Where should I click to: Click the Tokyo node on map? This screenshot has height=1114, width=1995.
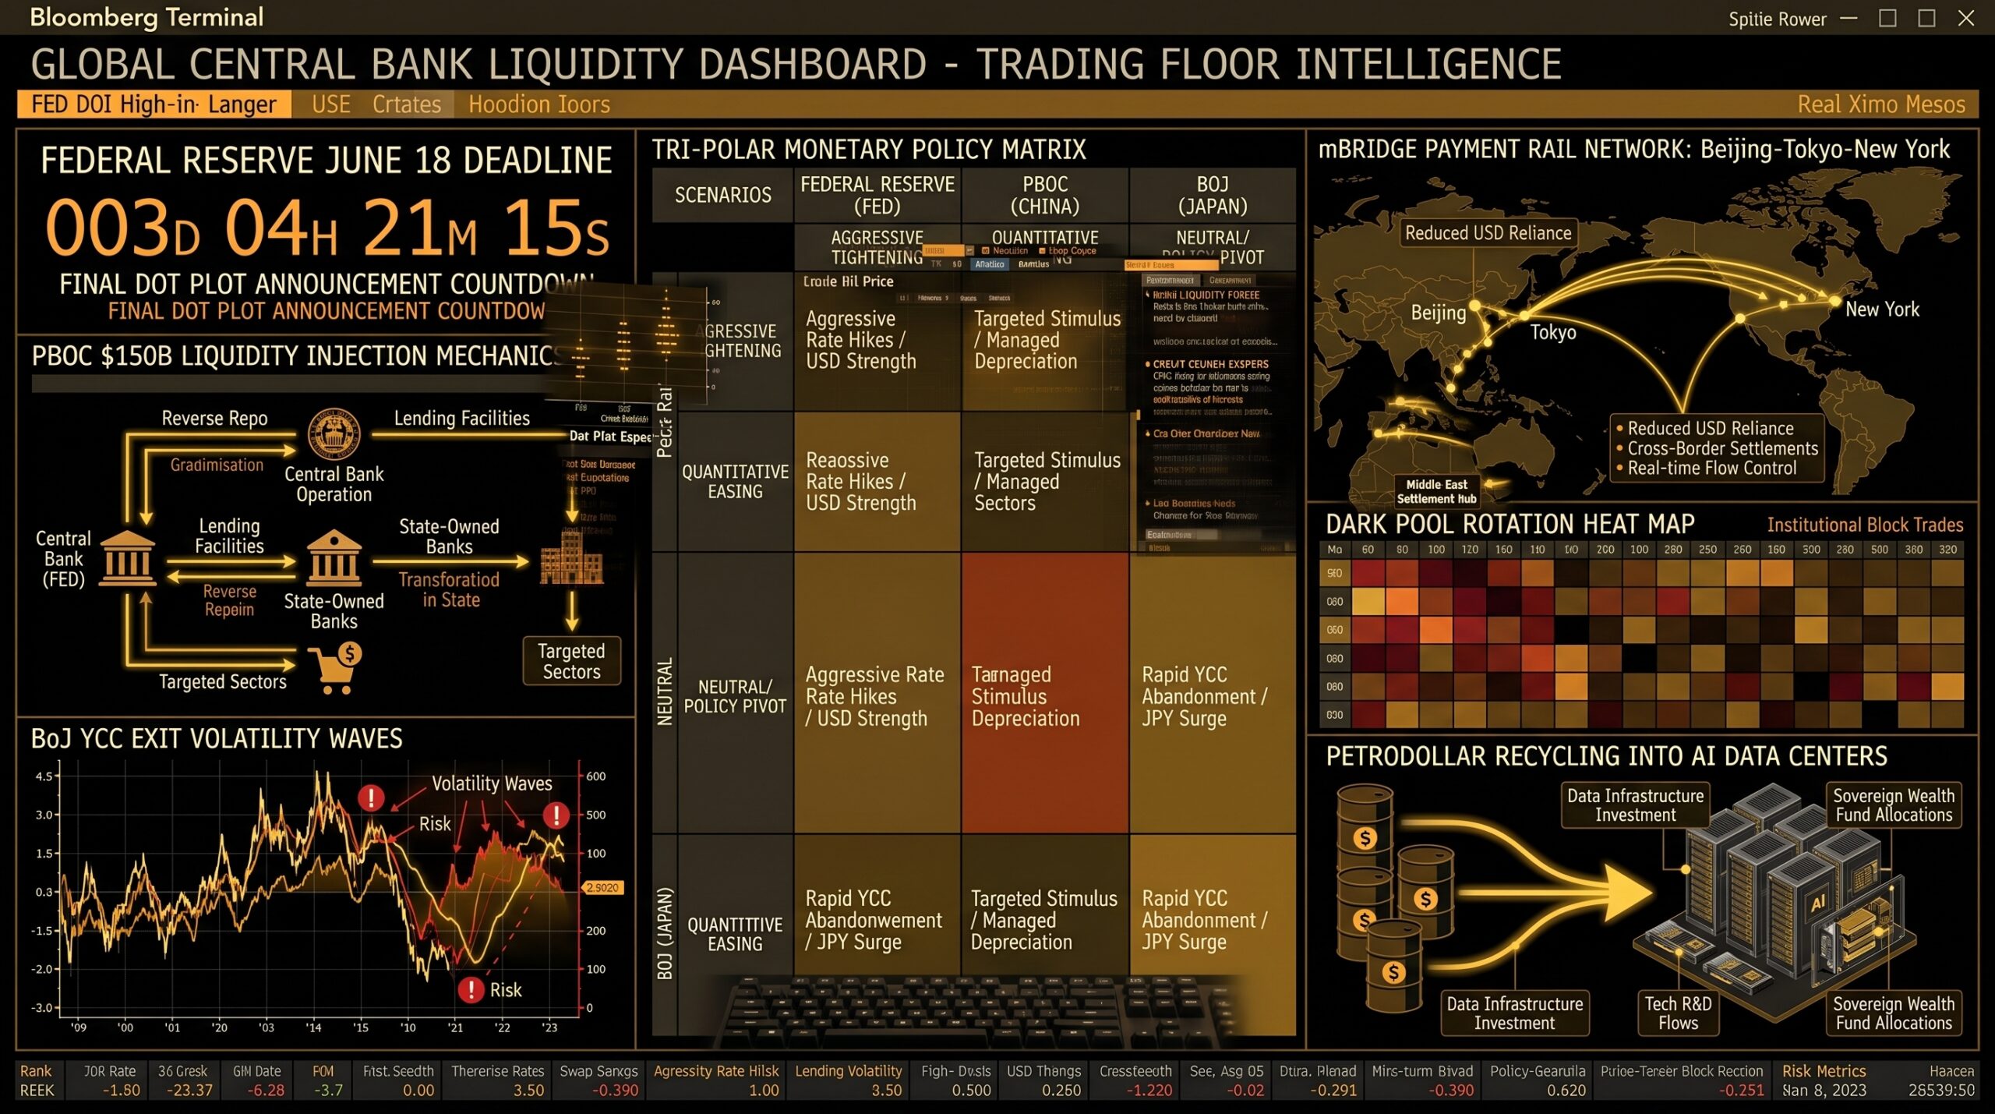pyautogui.click(x=1524, y=316)
